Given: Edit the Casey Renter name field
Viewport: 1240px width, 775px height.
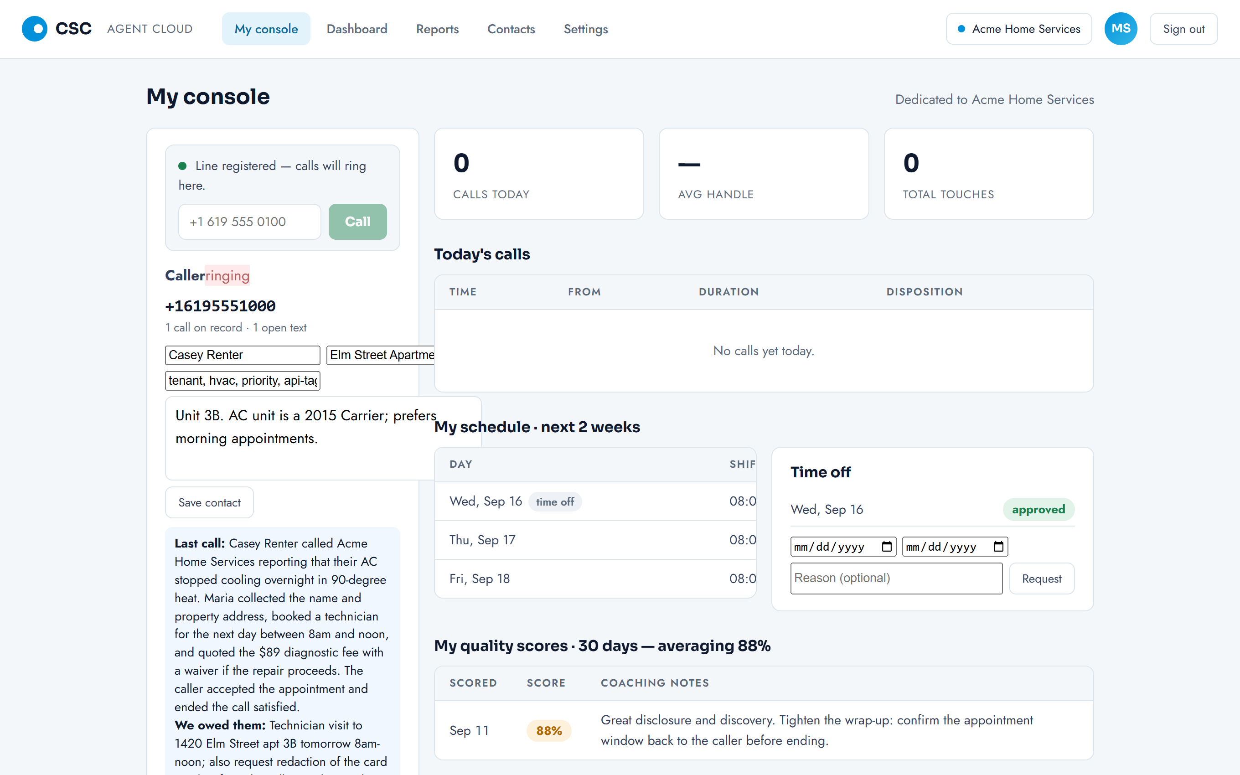Looking at the screenshot, I should point(243,355).
